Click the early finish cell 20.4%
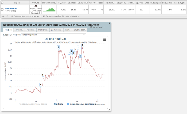 pyautogui.click(x=155, y=10)
